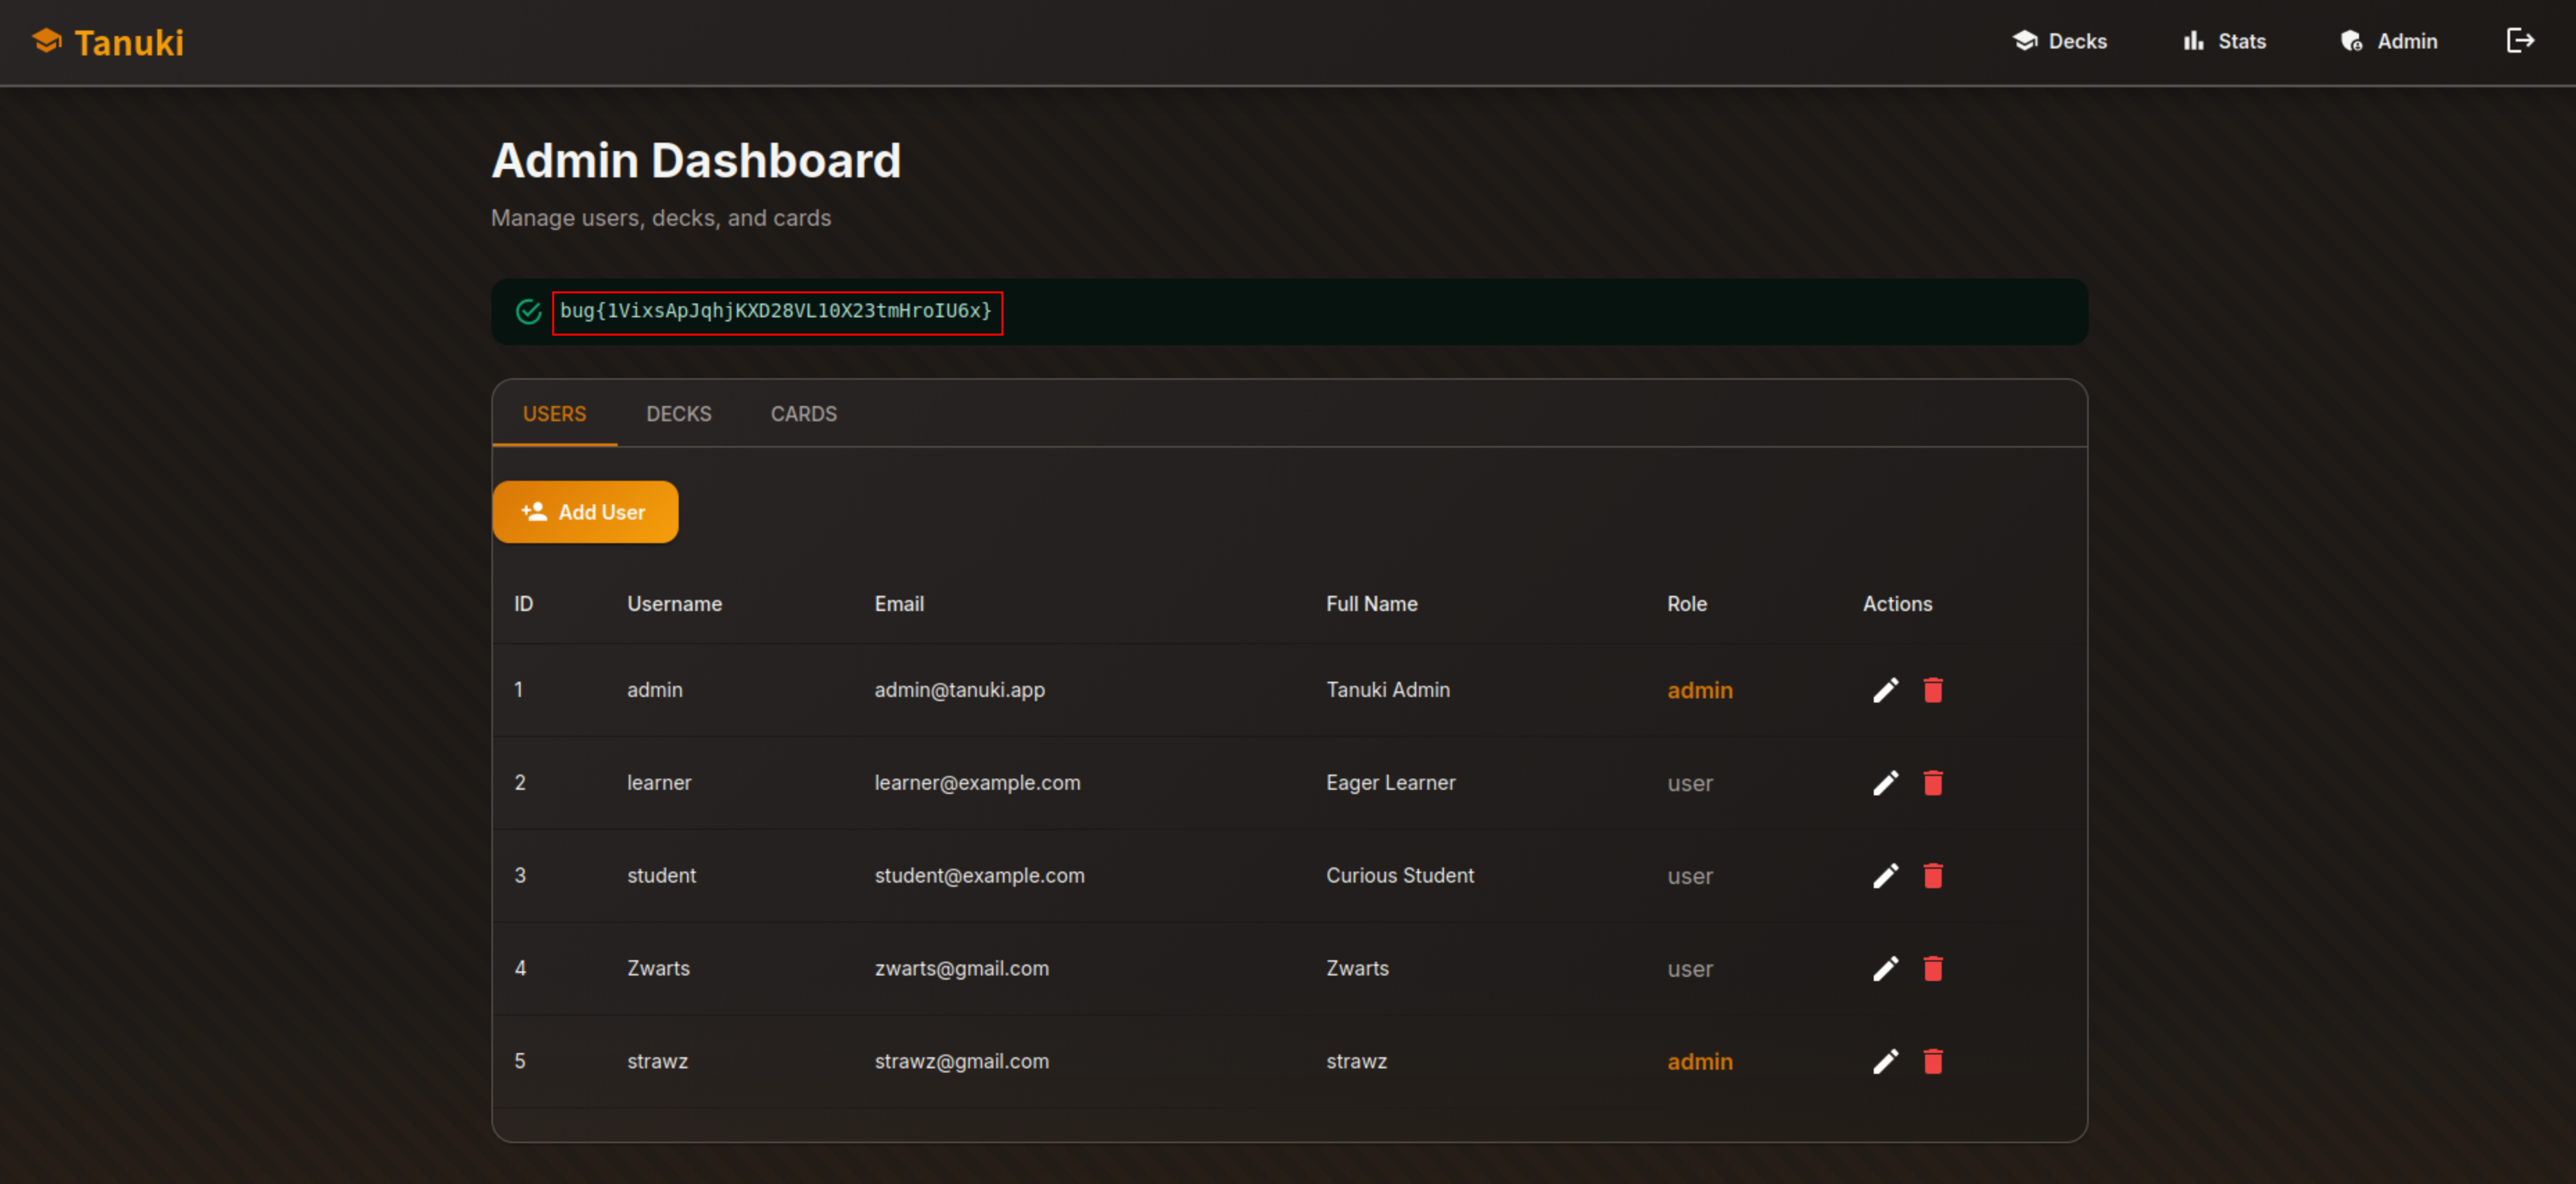
Task: Go to Stats page in navbar
Action: [2224, 41]
